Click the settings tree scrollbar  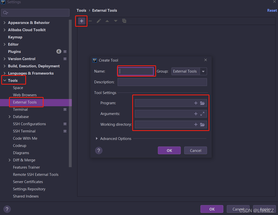[70, 93]
